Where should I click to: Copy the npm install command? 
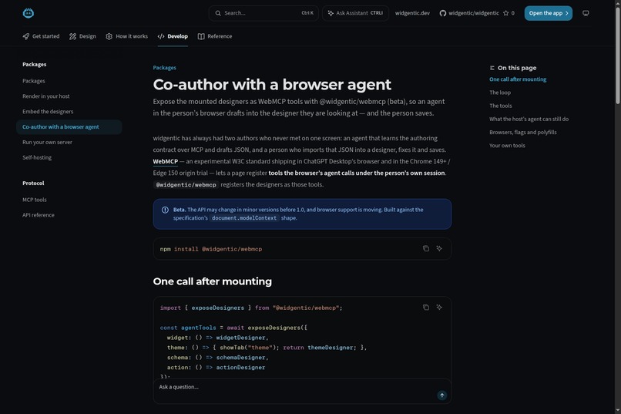[426, 248]
